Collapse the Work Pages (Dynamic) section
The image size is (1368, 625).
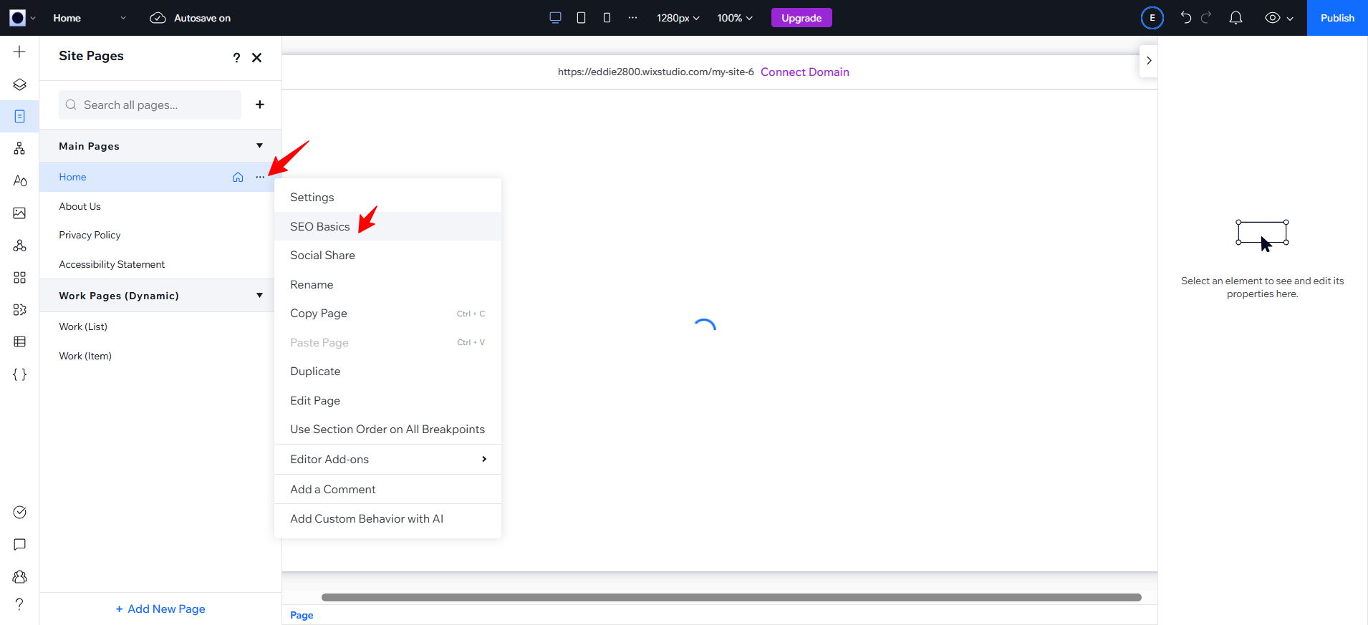point(259,296)
